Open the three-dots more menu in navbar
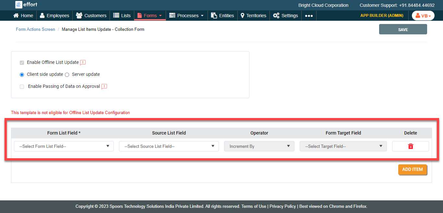Screen dimensions: 443x213 (309, 16)
